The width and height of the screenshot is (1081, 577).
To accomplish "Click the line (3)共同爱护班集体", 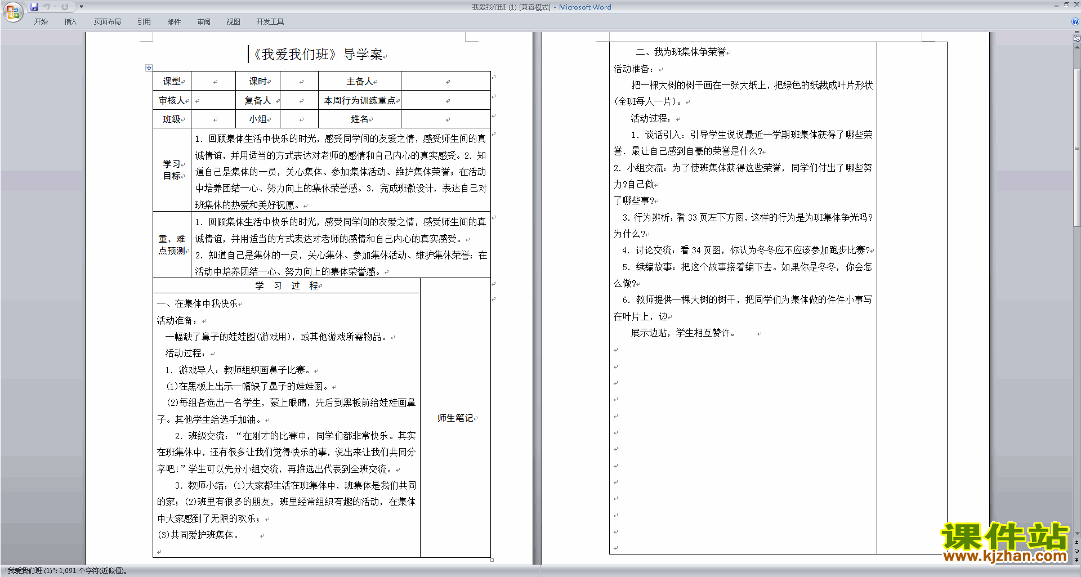I will click(198, 535).
